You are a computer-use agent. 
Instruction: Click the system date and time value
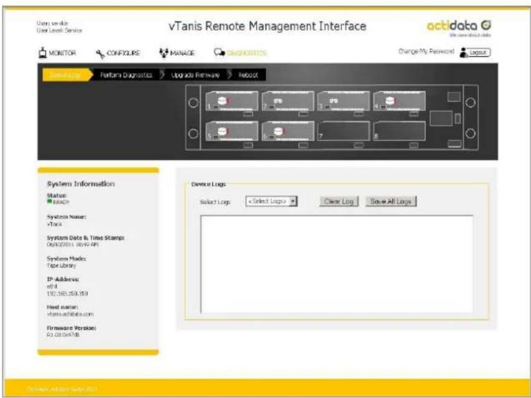pos(72,244)
